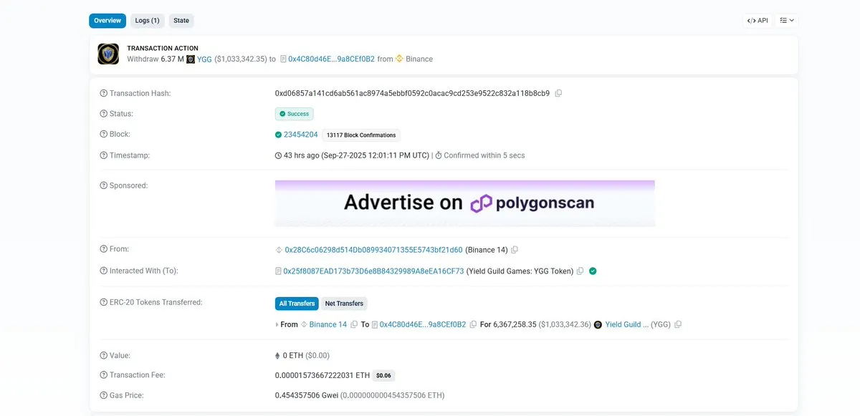Click the Transaction Hash help icon
Screen dimensions: 860x416
coord(103,94)
